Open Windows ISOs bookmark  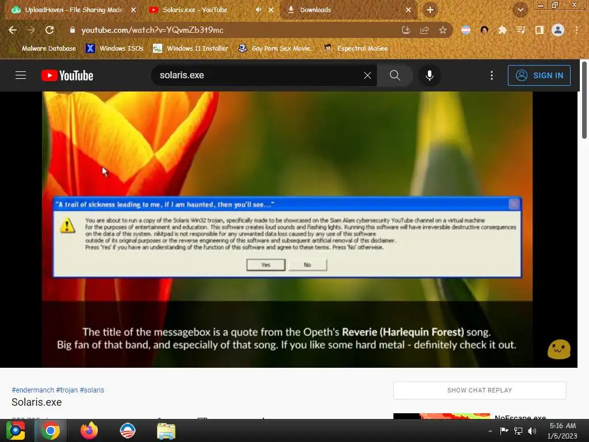click(114, 48)
